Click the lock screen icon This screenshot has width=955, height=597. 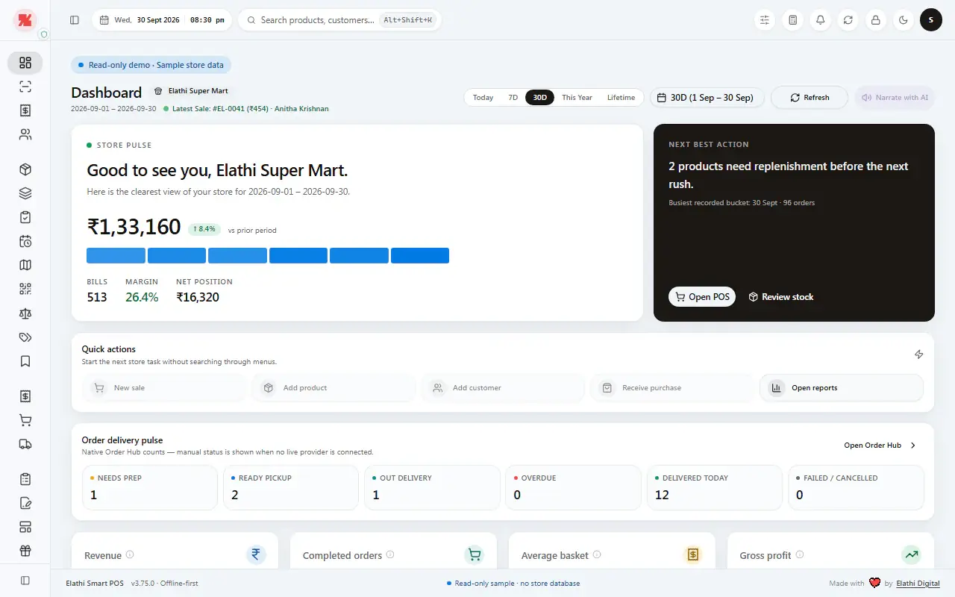pos(876,20)
